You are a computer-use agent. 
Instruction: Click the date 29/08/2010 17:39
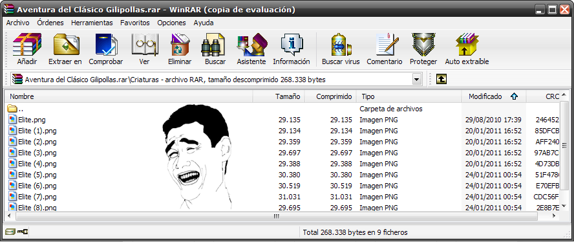[x=493, y=120]
